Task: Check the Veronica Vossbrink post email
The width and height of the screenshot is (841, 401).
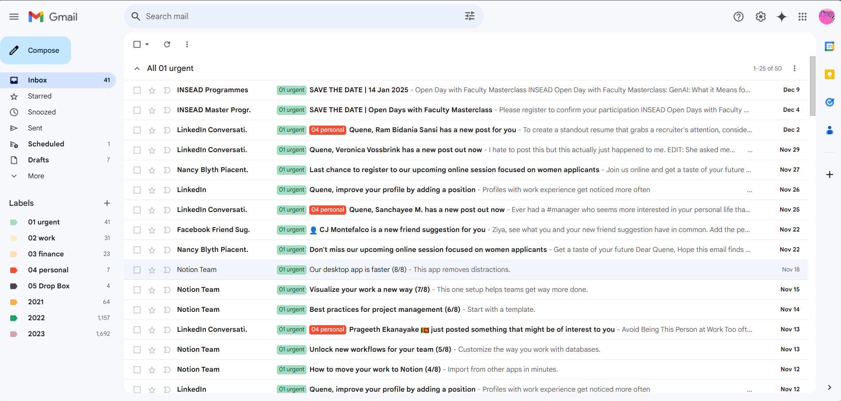Action: [137, 150]
